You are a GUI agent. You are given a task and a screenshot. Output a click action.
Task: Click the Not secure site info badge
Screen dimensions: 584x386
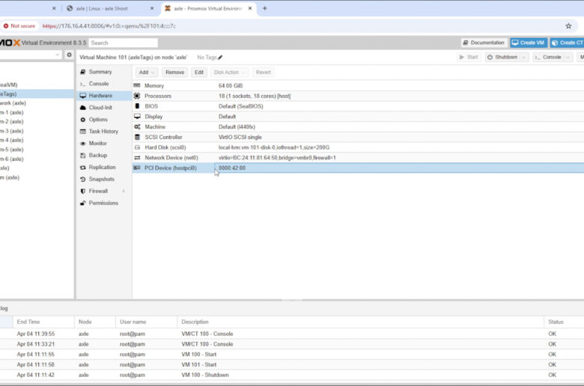tap(19, 26)
